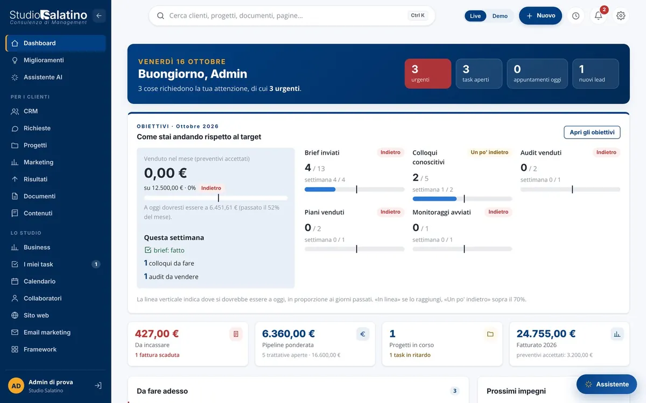Click the I miei task checkbox icon
The width and height of the screenshot is (646, 403).
pyautogui.click(x=15, y=264)
